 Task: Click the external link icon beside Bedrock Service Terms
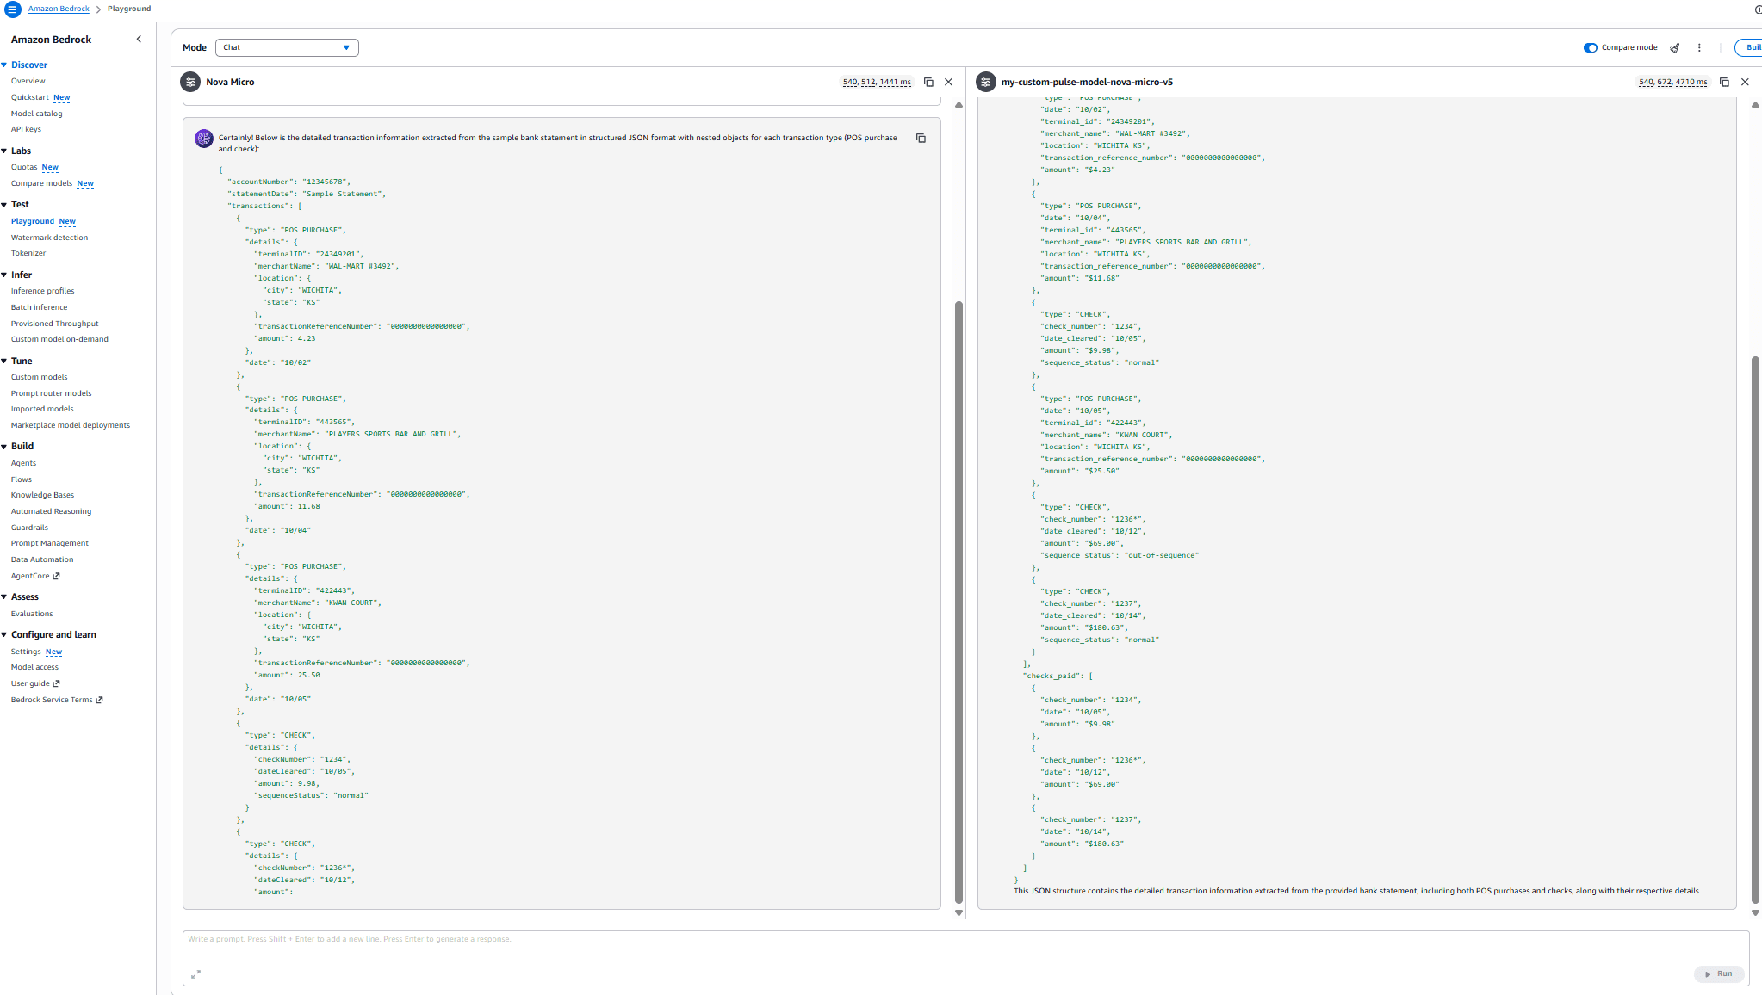(99, 701)
